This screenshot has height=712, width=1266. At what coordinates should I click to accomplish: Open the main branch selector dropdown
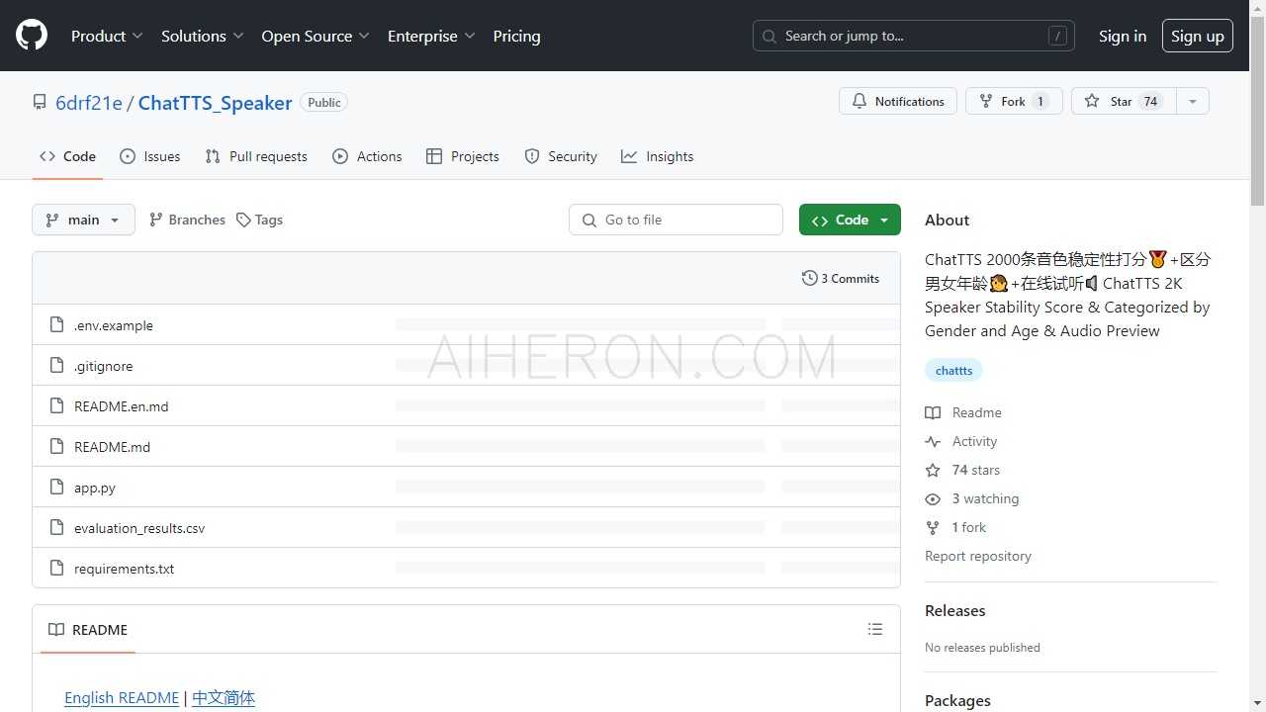click(83, 221)
